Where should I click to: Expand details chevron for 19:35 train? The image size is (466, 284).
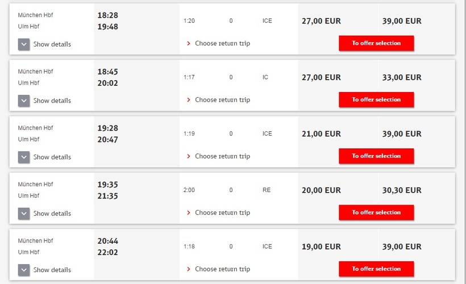[x=24, y=214]
